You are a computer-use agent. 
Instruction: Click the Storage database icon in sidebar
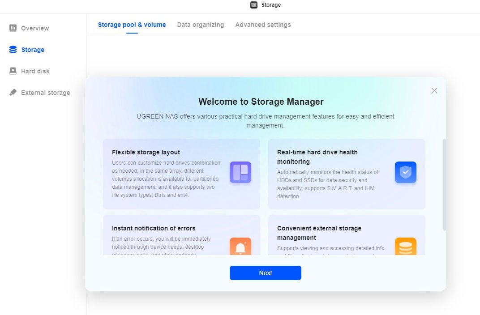coord(13,50)
